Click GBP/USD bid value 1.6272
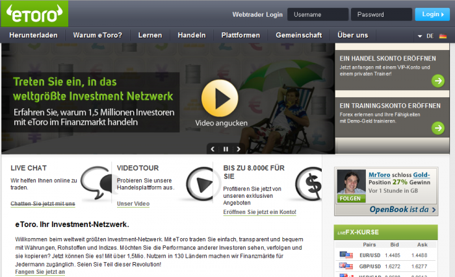The width and height of the screenshot is (455, 277). coord(393,266)
